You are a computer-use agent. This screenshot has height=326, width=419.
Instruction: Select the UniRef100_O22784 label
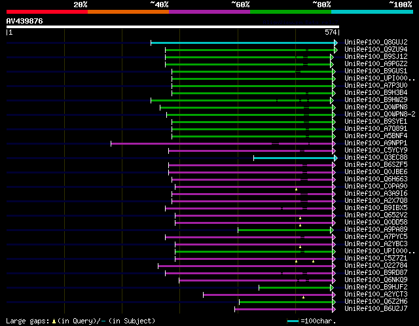tap(376, 266)
